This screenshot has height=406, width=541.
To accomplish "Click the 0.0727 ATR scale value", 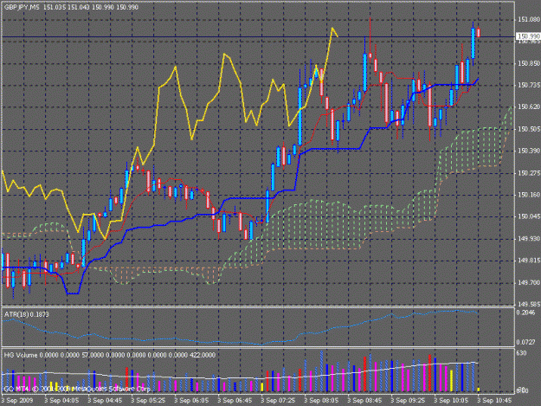I will pos(525,342).
